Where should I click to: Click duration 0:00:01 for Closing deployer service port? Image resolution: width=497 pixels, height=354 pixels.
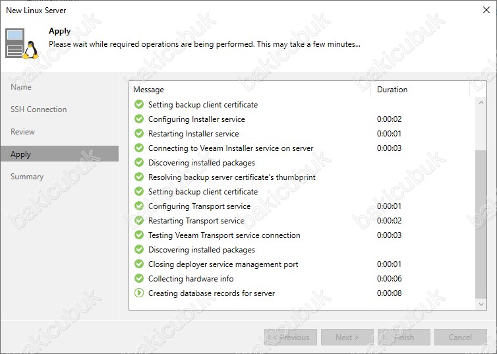390,264
